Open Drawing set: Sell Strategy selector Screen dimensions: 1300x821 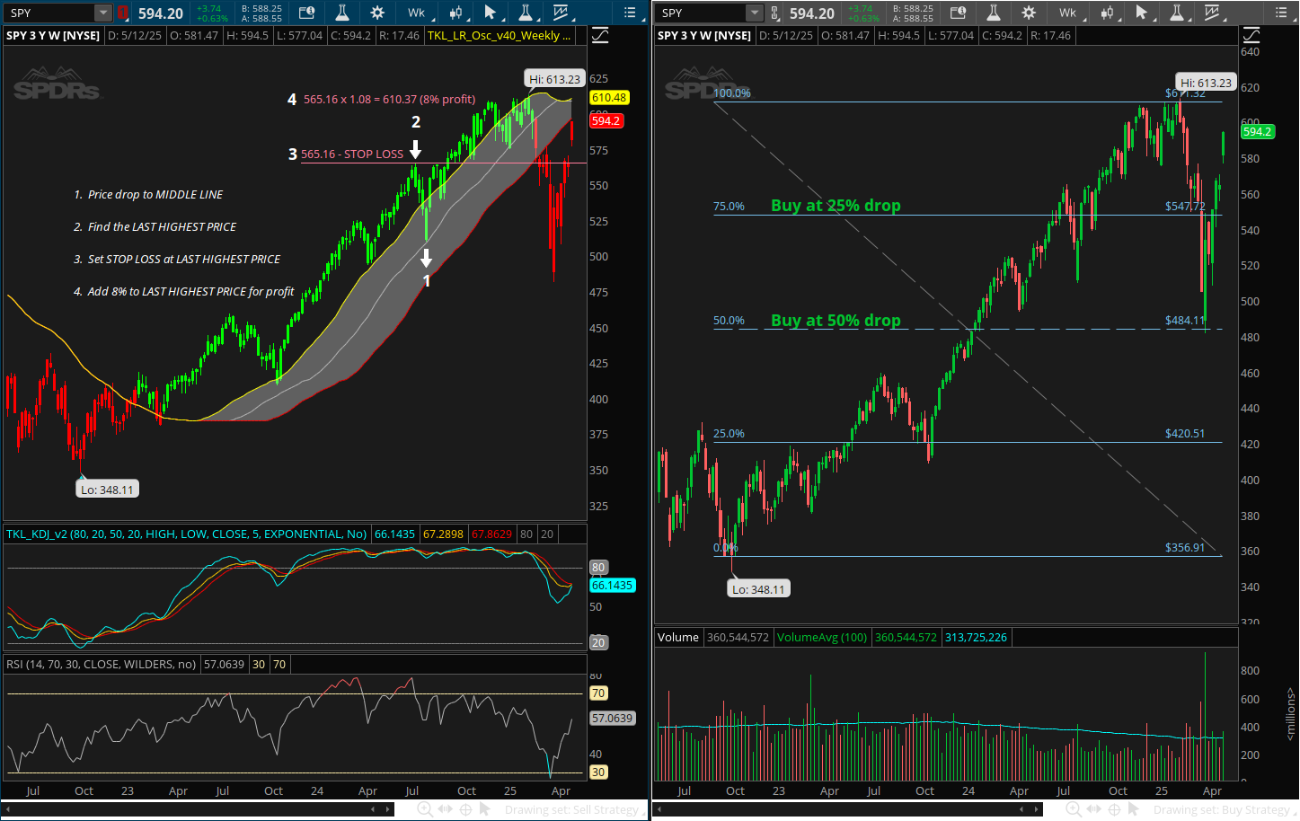pos(575,810)
